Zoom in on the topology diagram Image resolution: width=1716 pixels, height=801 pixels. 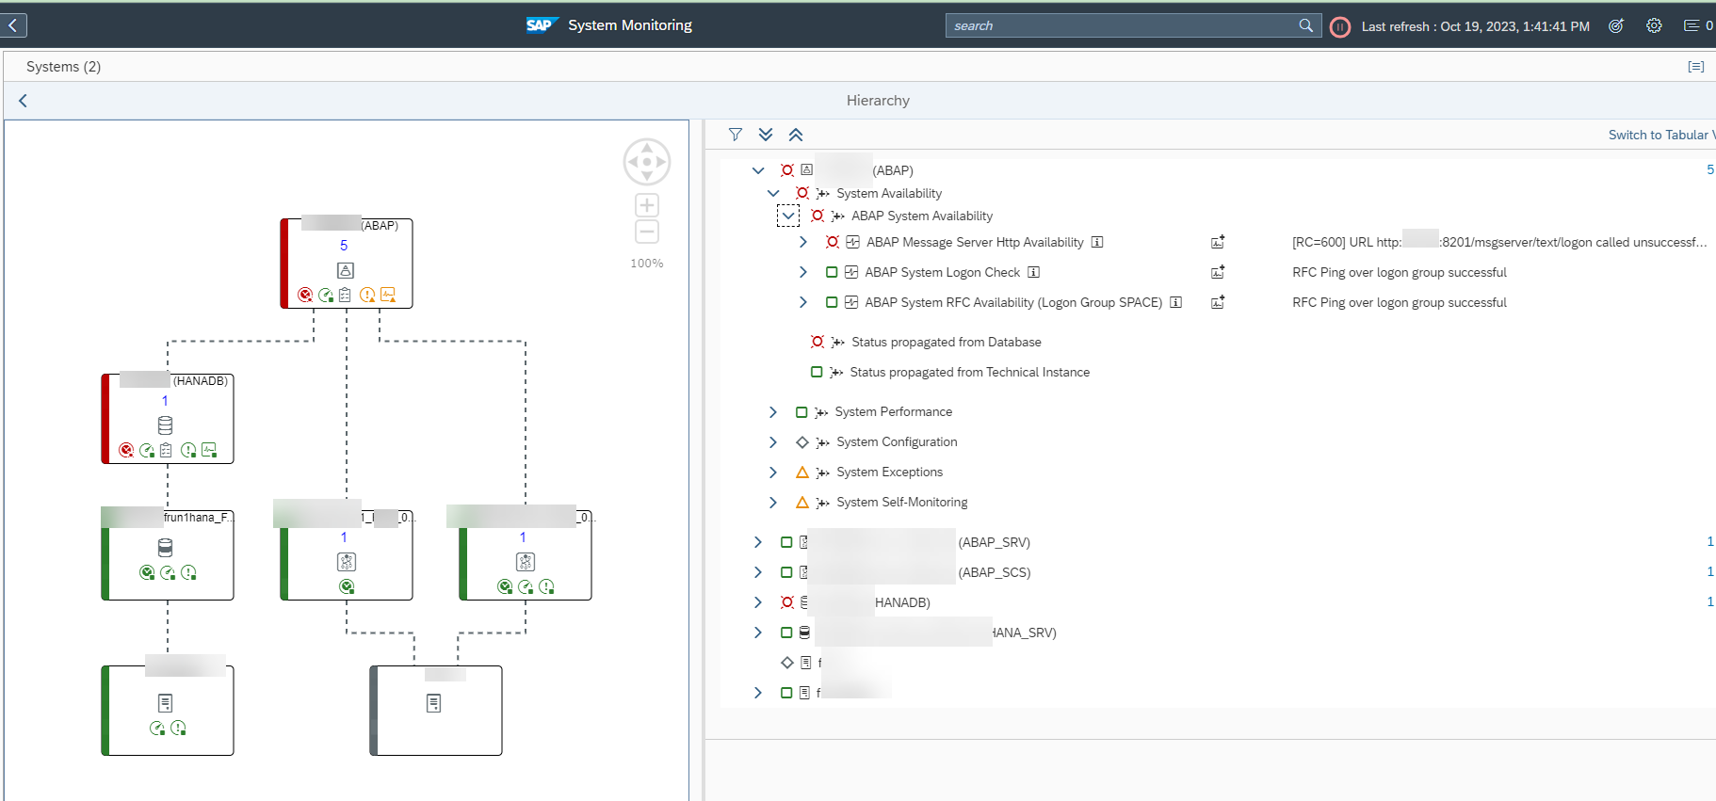coord(647,205)
